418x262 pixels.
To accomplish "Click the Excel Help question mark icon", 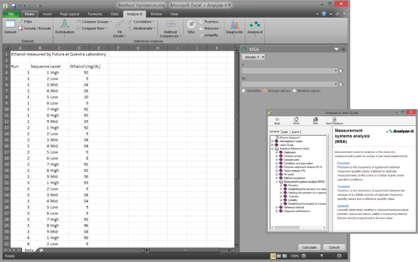I will click(324, 14).
